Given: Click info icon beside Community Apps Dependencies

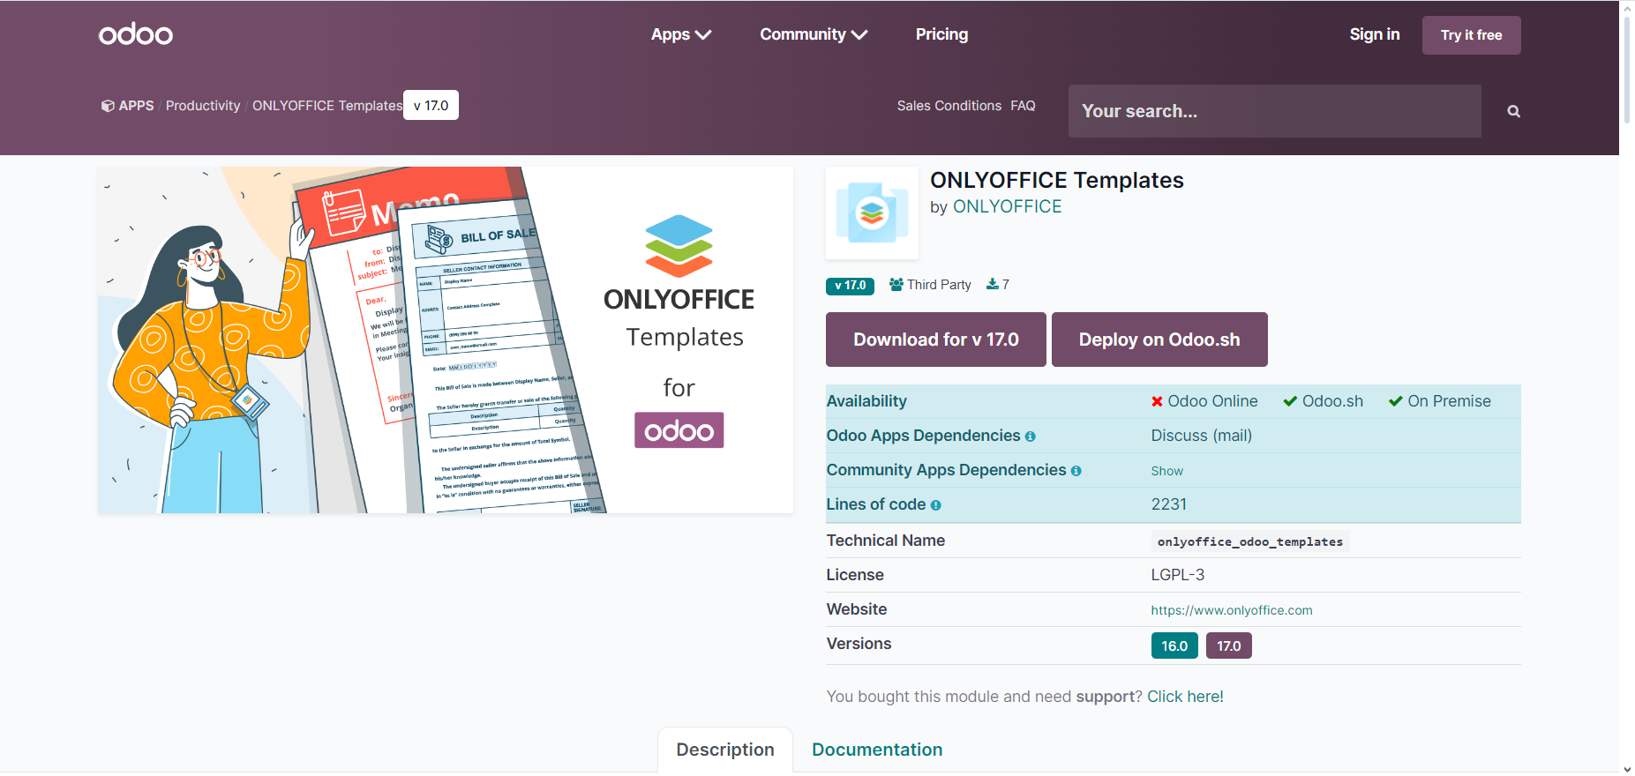Looking at the screenshot, I should point(1076,471).
